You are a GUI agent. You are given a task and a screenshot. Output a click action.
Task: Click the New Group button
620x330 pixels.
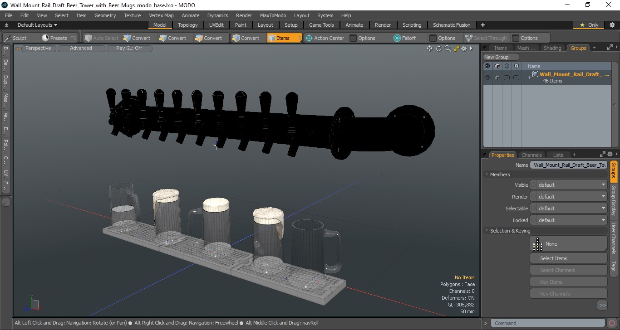(x=501, y=57)
